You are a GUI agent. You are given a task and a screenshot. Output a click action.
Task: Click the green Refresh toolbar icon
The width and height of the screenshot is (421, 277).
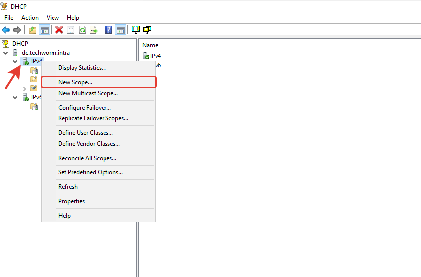[x=82, y=30]
